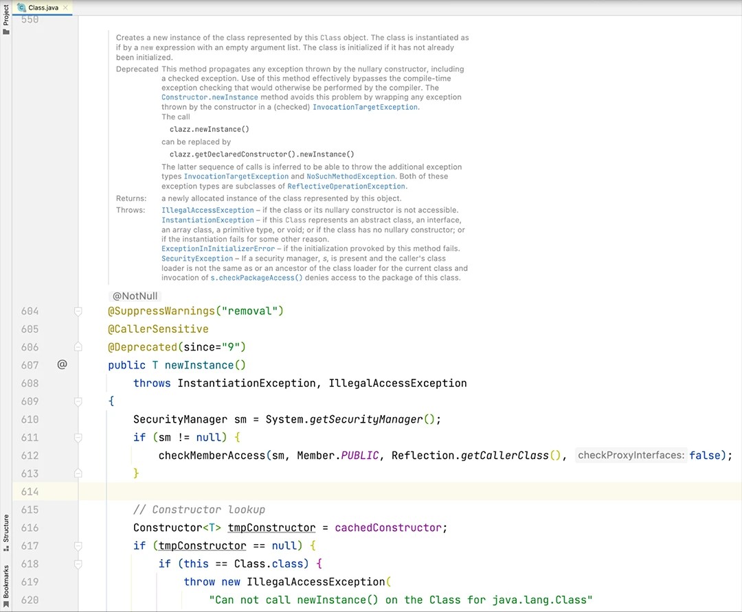This screenshot has width=742, height=612.
Task: Click checkMemberAccess method call
Action: click(212, 456)
